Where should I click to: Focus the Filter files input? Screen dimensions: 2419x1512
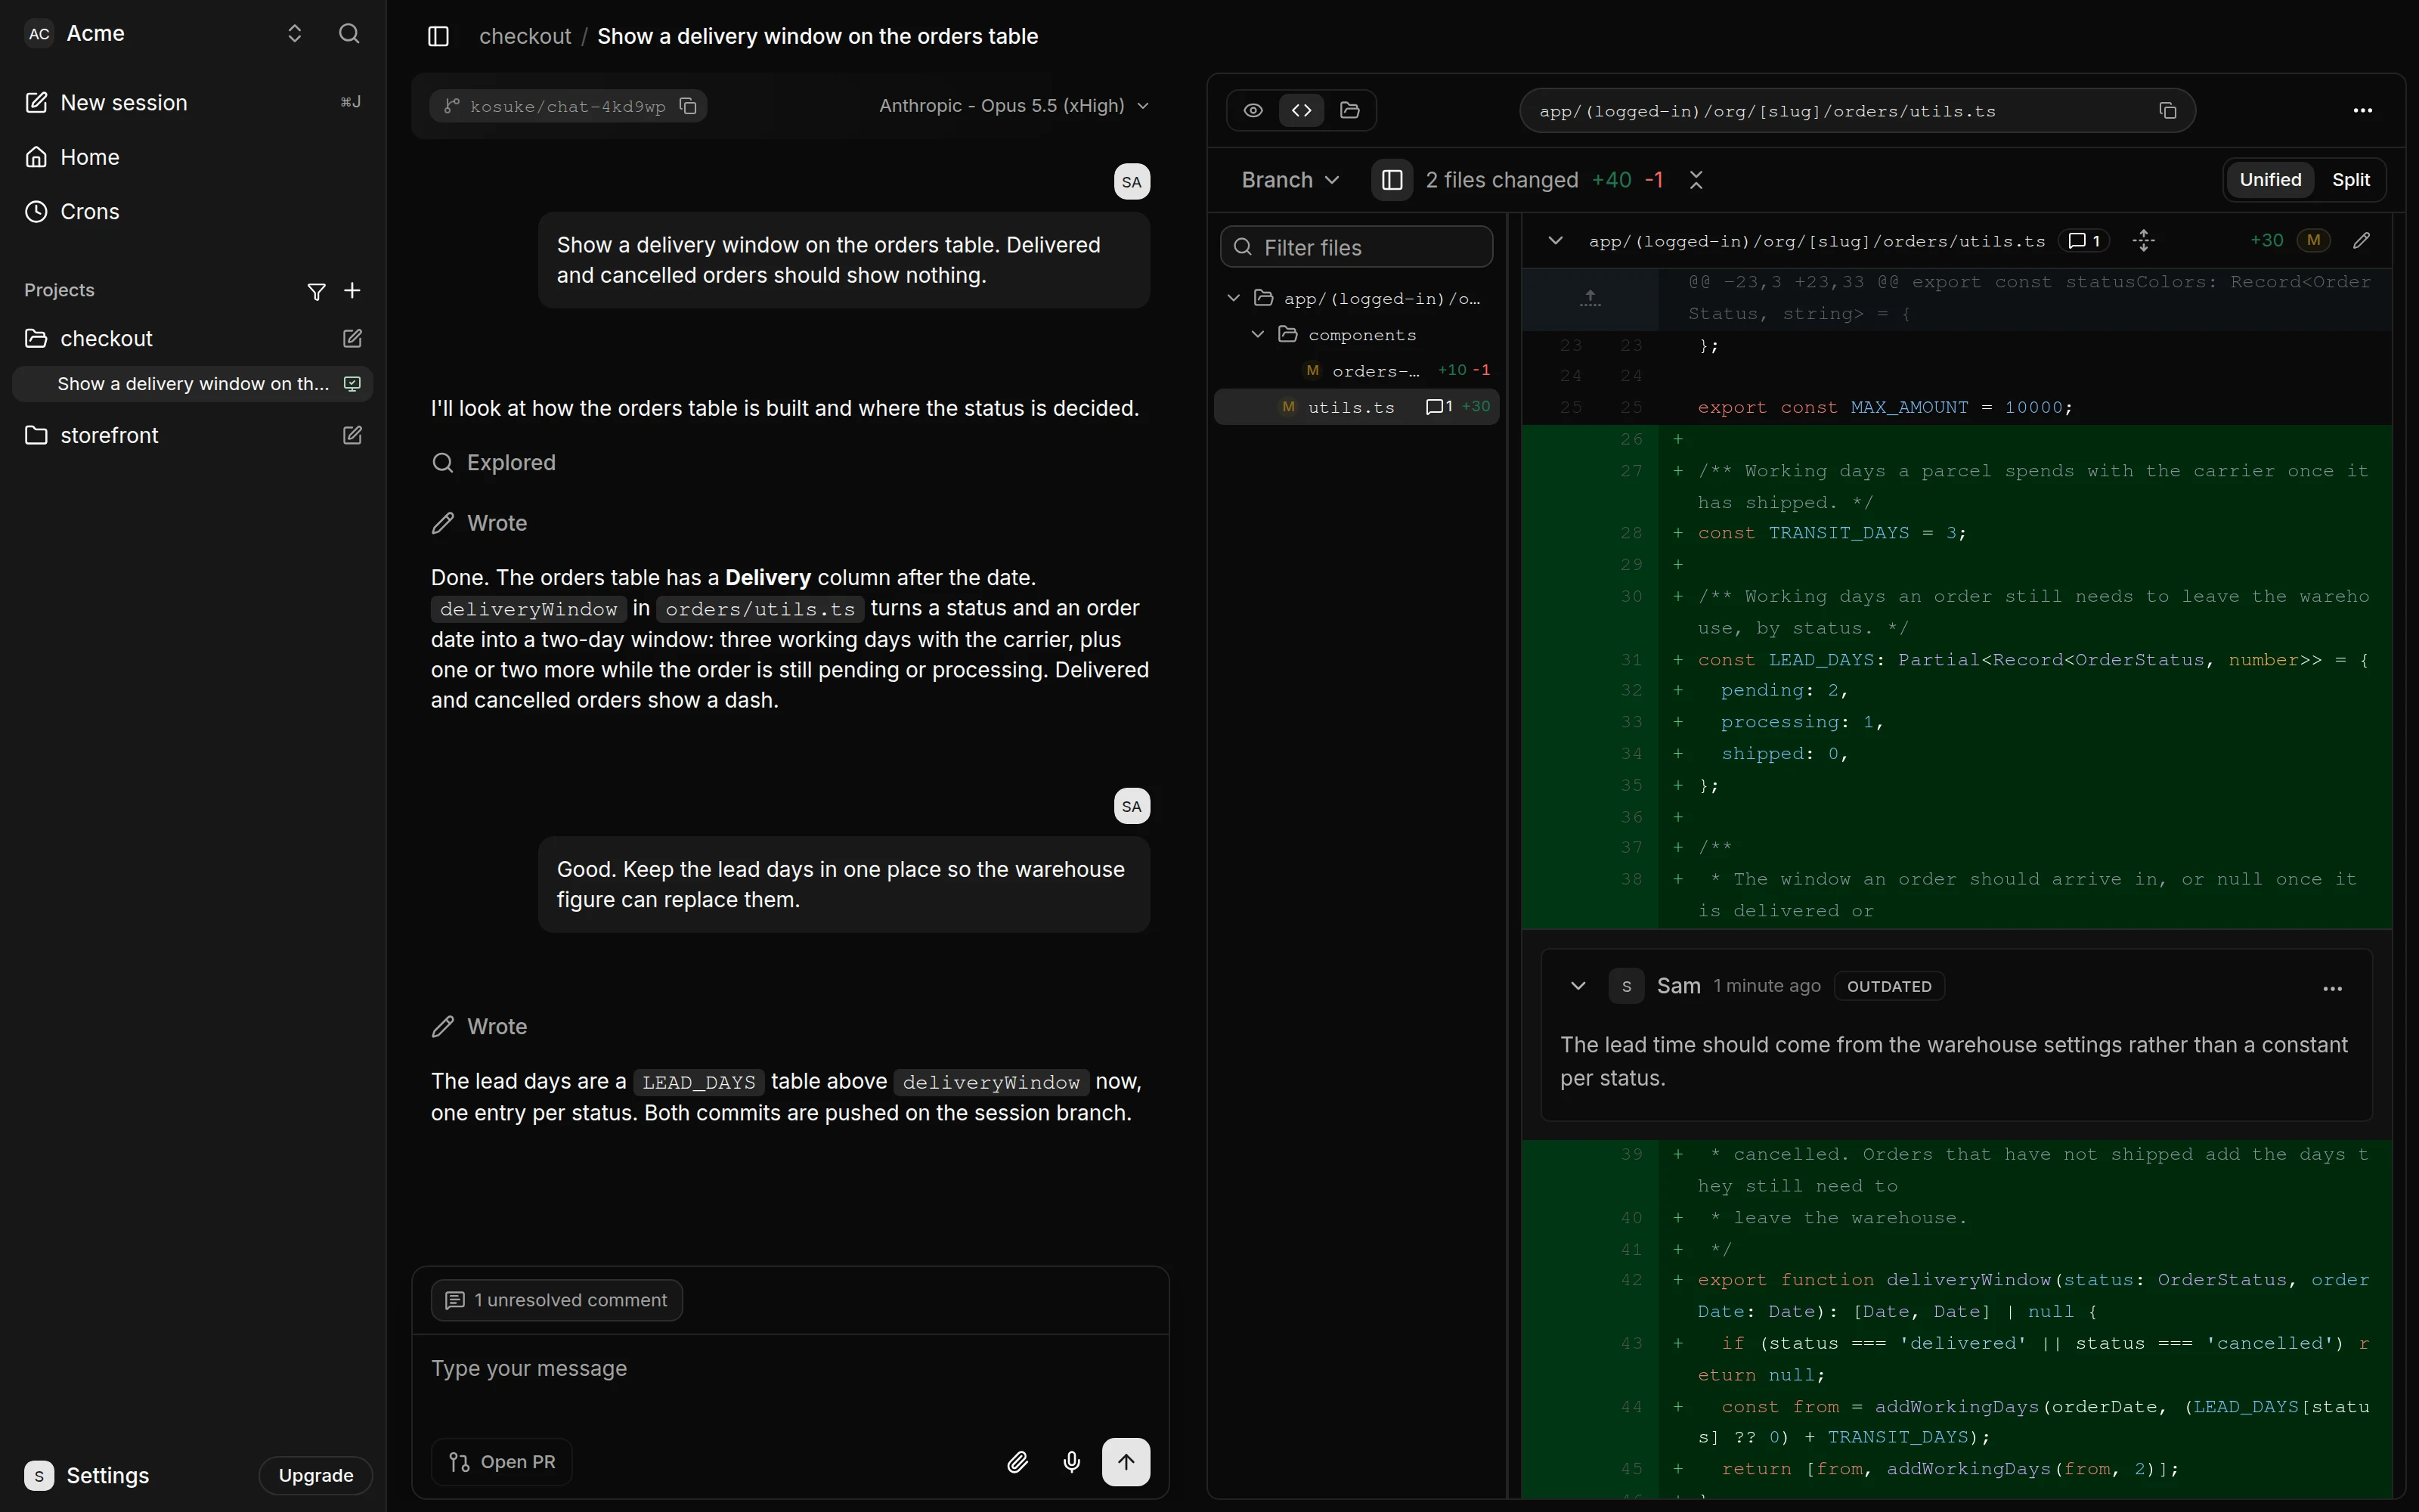point(1356,247)
